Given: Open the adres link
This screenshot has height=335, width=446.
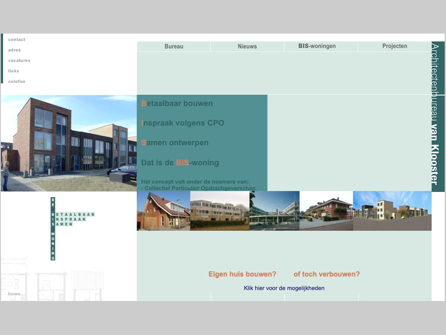Looking at the screenshot, I should tap(14, 50).
